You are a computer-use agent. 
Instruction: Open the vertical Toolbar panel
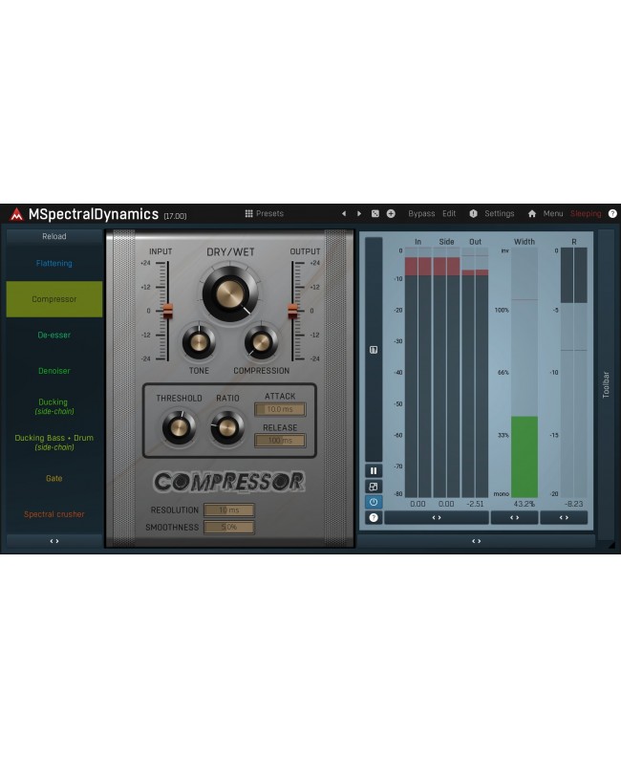(x=606, y=385)
